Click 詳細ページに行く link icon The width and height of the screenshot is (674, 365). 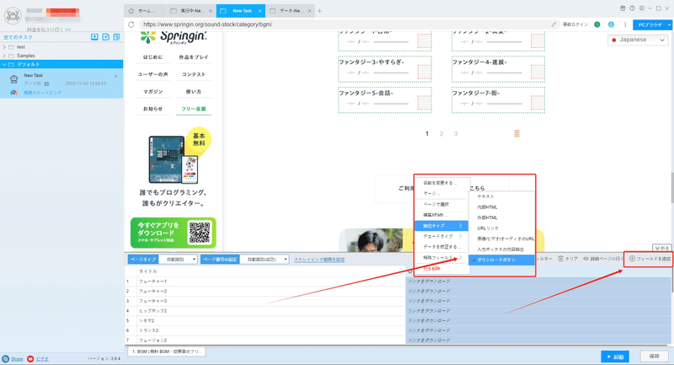coord(586,259)
